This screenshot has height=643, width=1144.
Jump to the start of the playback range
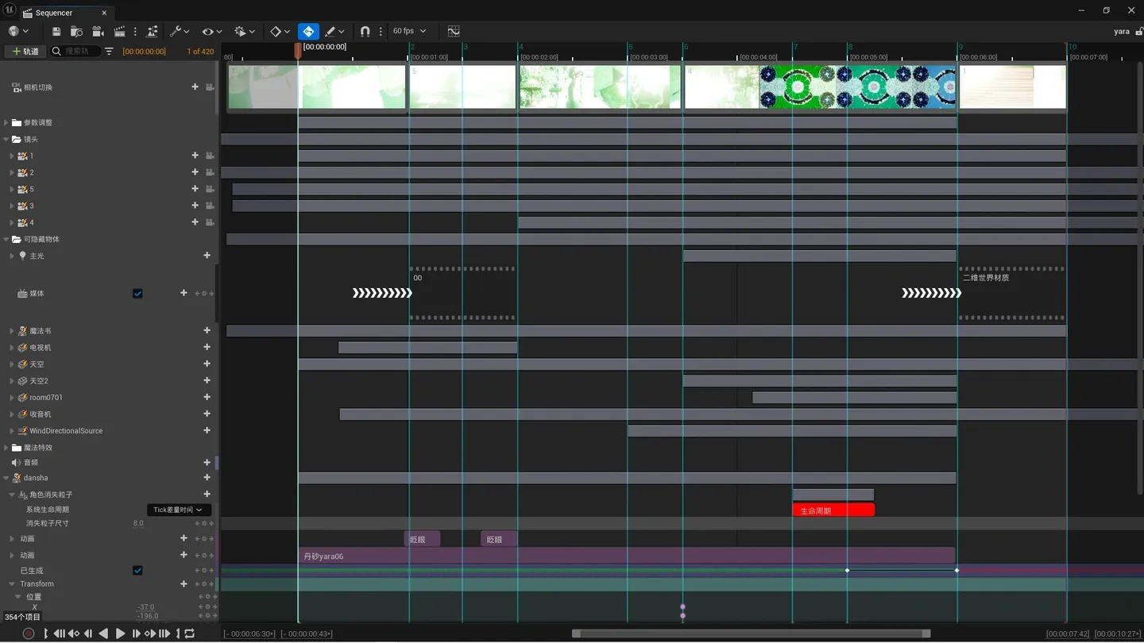60,633
